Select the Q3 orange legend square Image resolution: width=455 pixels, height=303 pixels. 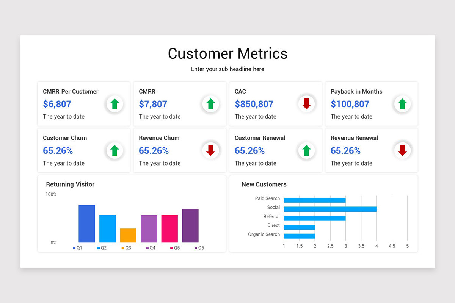pyautogui.click(x=123, y=248)
